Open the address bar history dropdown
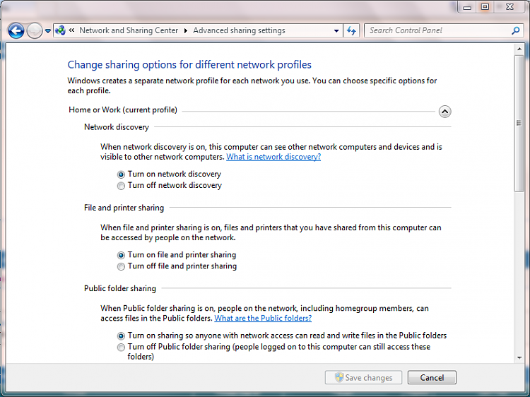The image size is (530, 397). tap(336, 31)
